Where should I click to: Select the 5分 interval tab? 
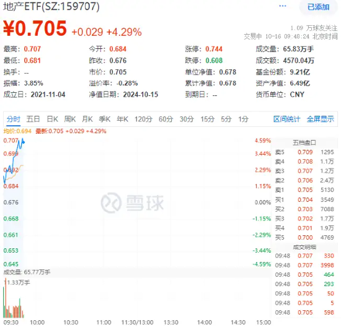[x=226, y=119]
